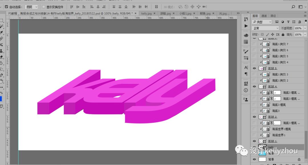This screenshot has width=308, height=165.
Task: Filter layers by adjustment layer icon
Action: [x=282, y=22]
